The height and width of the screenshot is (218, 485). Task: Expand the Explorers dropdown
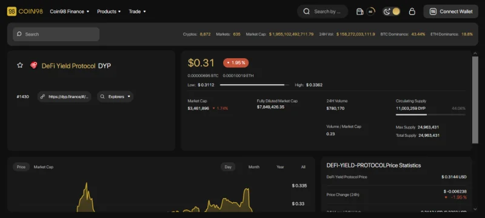point(115,97)
